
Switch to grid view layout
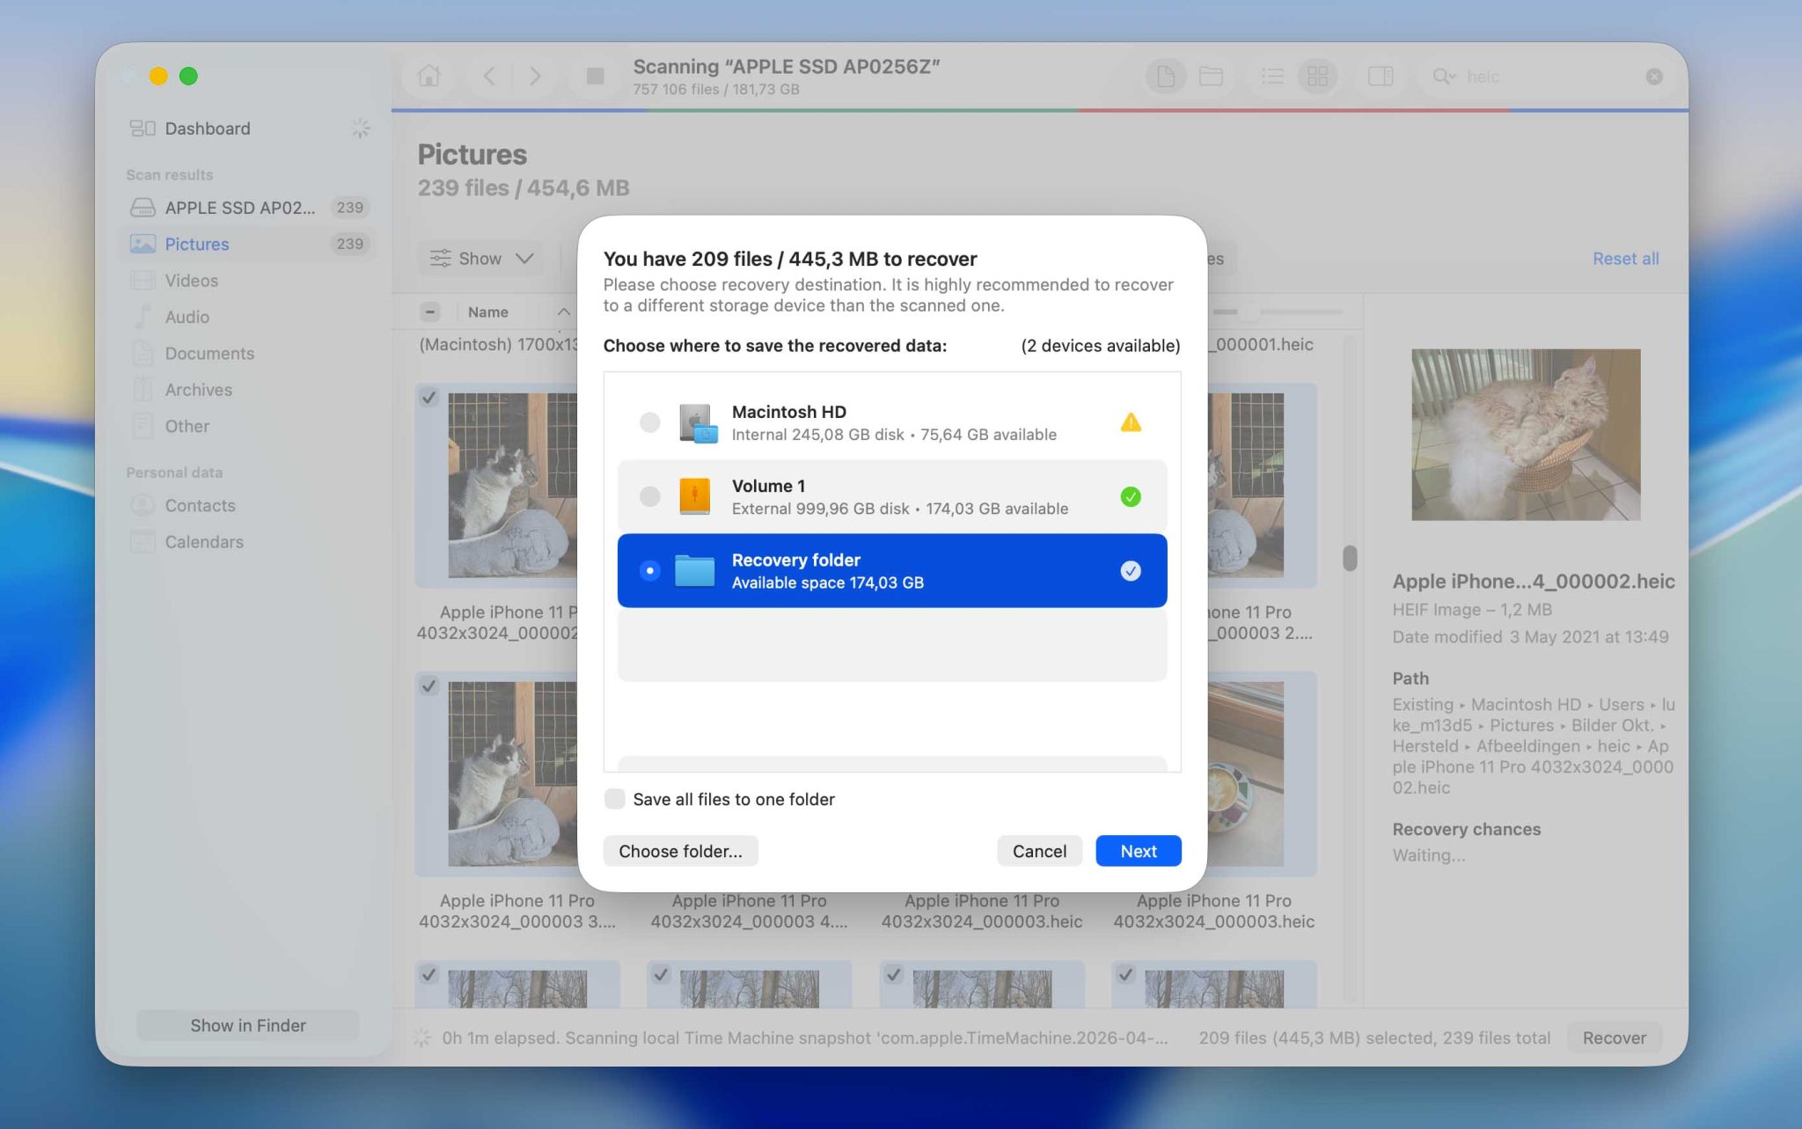pyautogui.click(x=1317, y=77)
